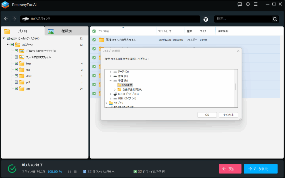This screenshot has height=178, width=285.
Task: Collapse the 予備 (F:) drive node
Action: [x=111, y=81]
